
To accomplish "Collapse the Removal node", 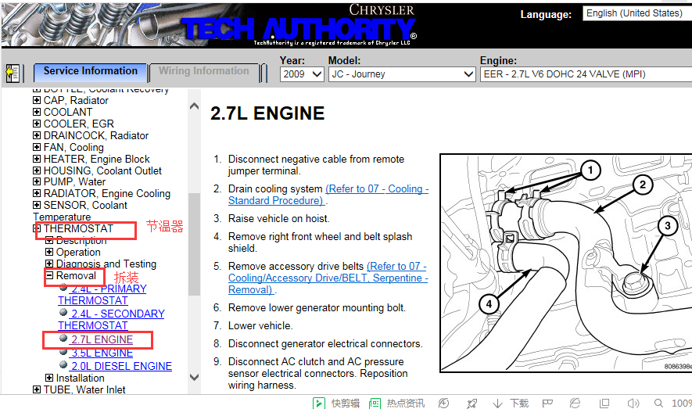I will 49,275.
